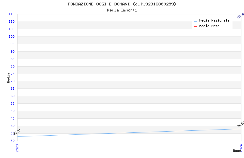
Task: Click the Anno axis title
Action: click(x=237, y=151)
